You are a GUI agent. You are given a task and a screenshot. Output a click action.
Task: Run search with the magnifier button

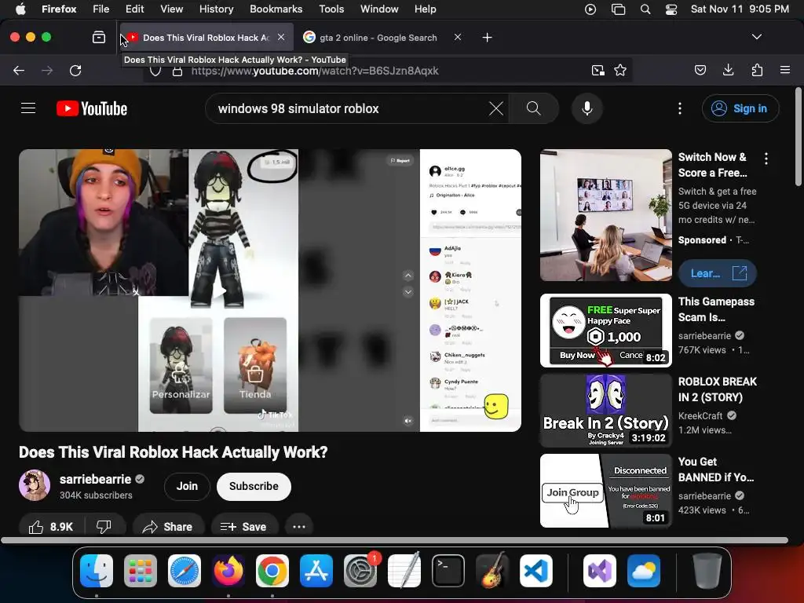coord(533,108)
